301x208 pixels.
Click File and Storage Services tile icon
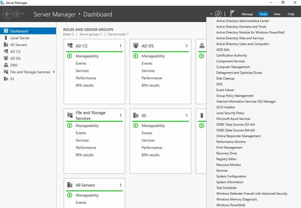[x=70, y=115]
